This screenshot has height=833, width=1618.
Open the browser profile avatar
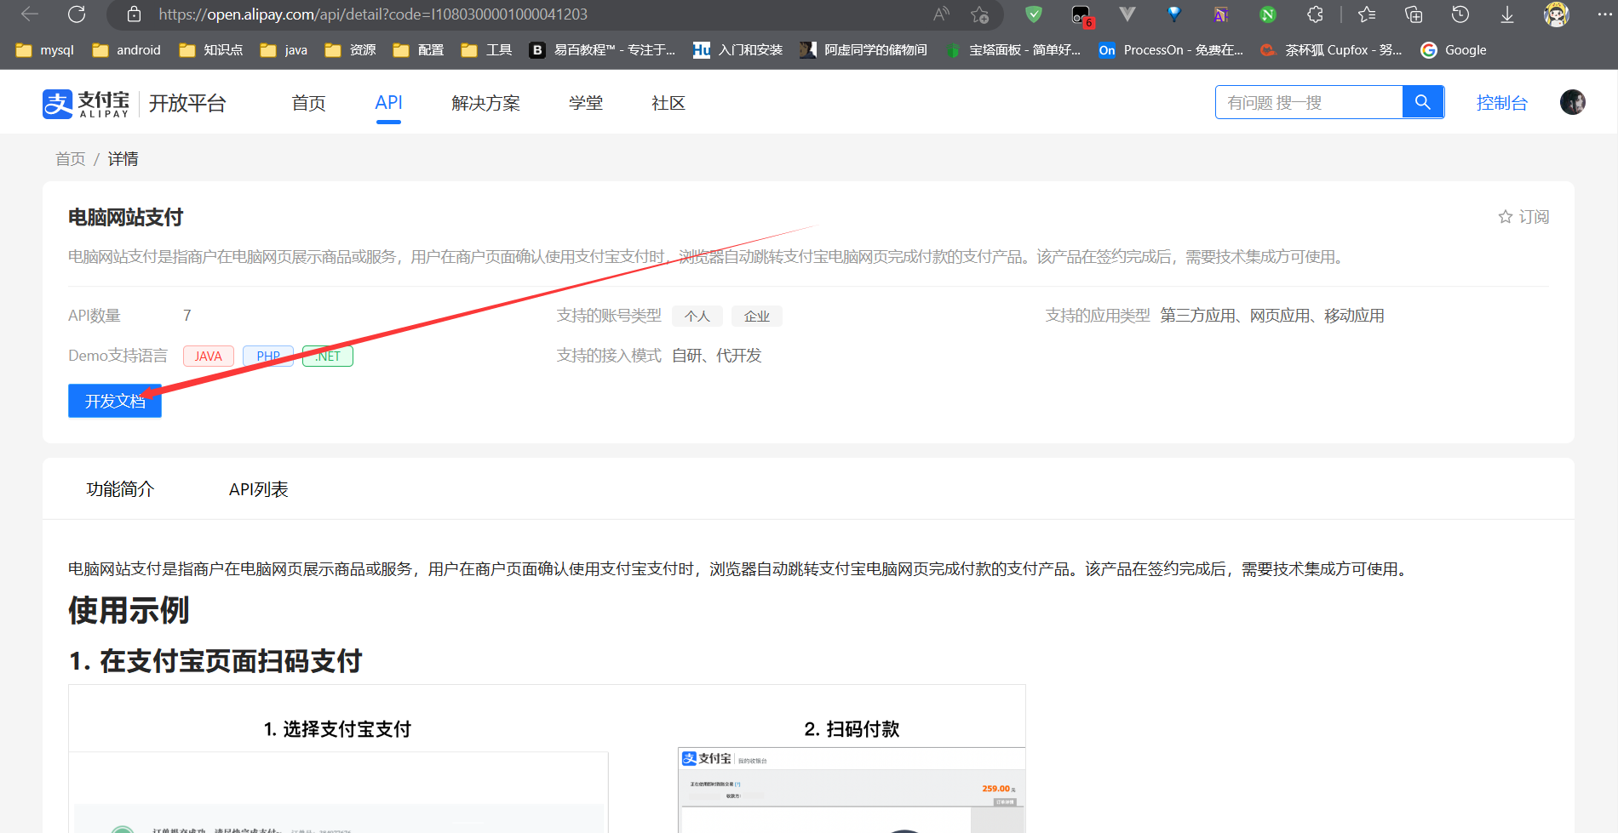pos(1557,14)
